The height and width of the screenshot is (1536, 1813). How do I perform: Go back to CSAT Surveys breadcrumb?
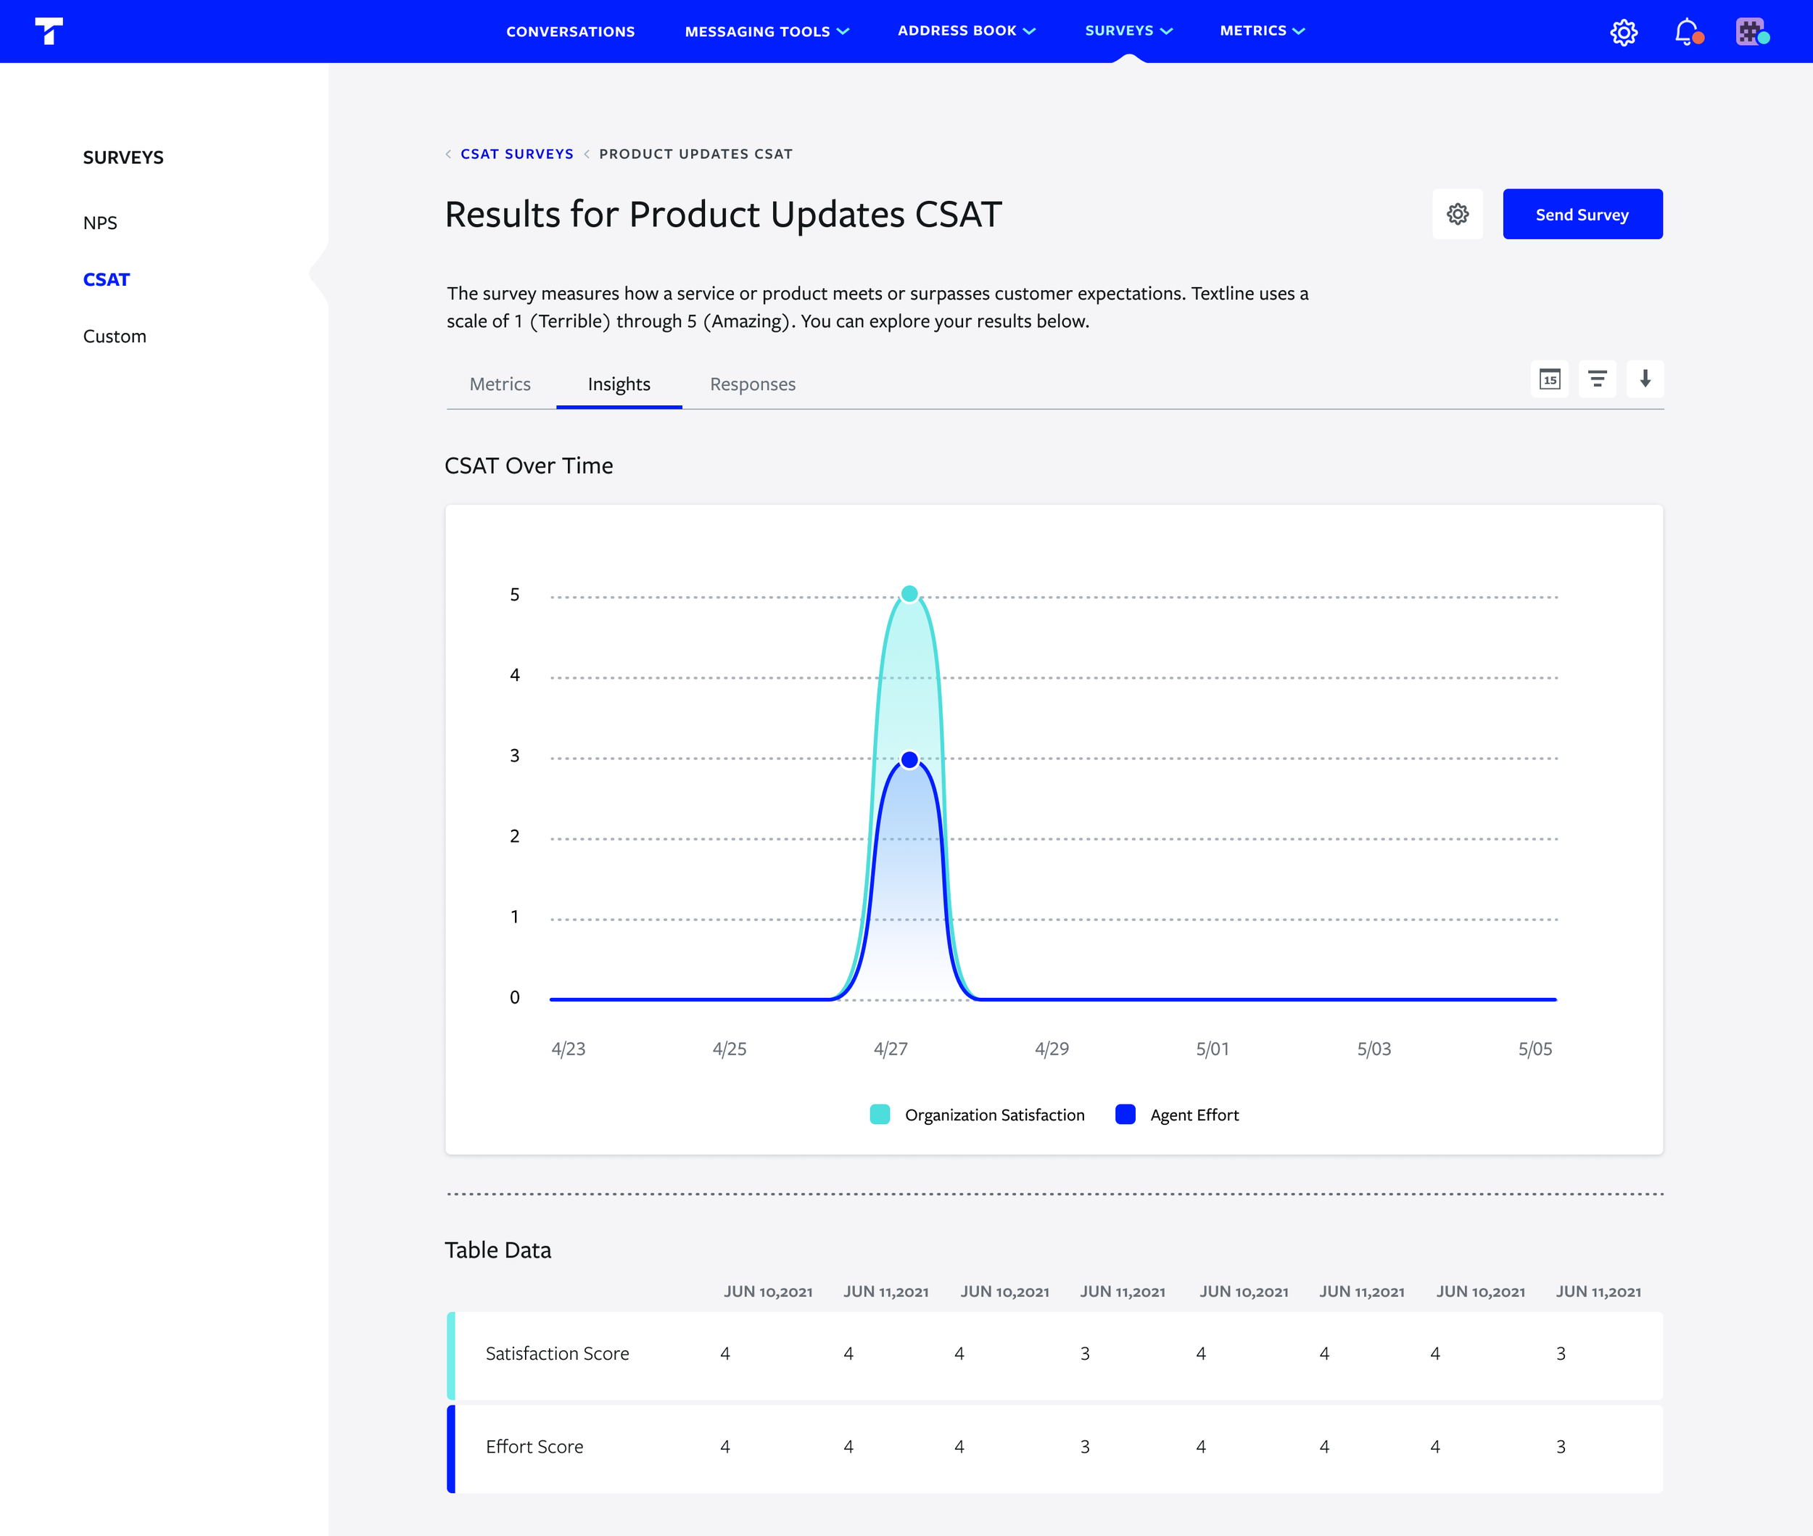coord(516,154)
